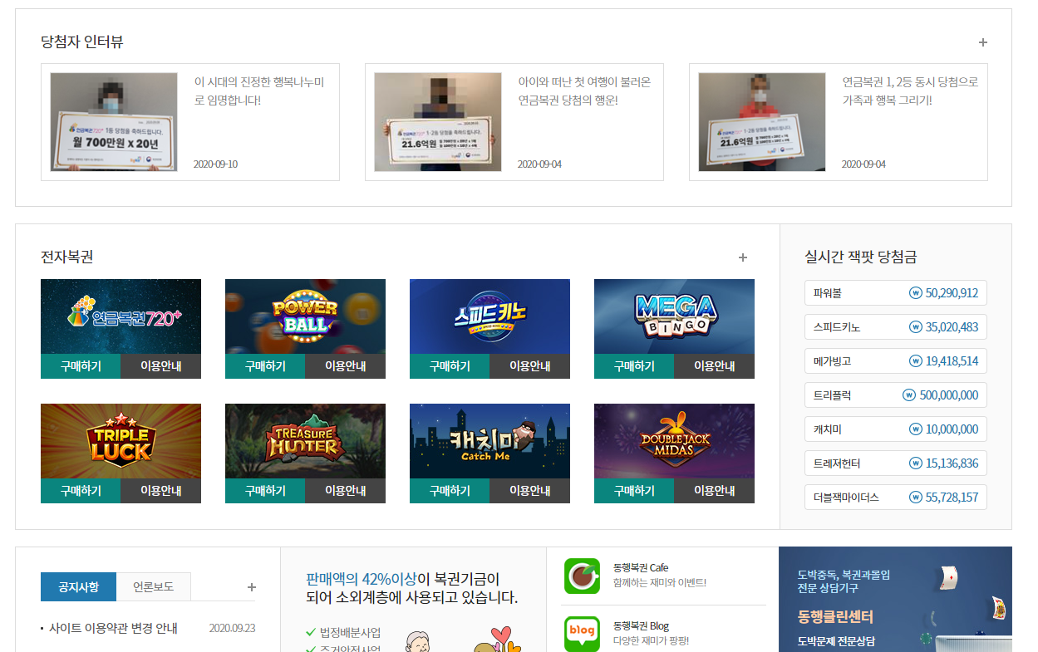This screenshot has height=652, width=1038.
Task: Open the Triple Luck game banner
Action: [x=121, y=441]
